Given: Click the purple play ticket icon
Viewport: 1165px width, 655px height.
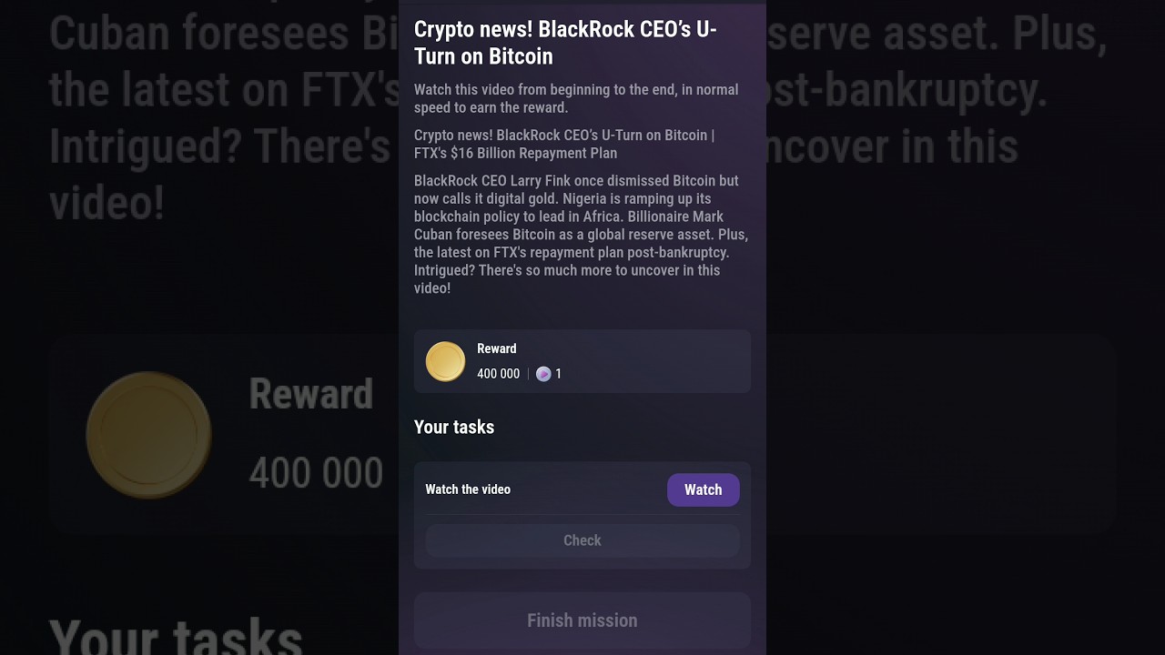Looking at the screenshot, I should (543, 374).
